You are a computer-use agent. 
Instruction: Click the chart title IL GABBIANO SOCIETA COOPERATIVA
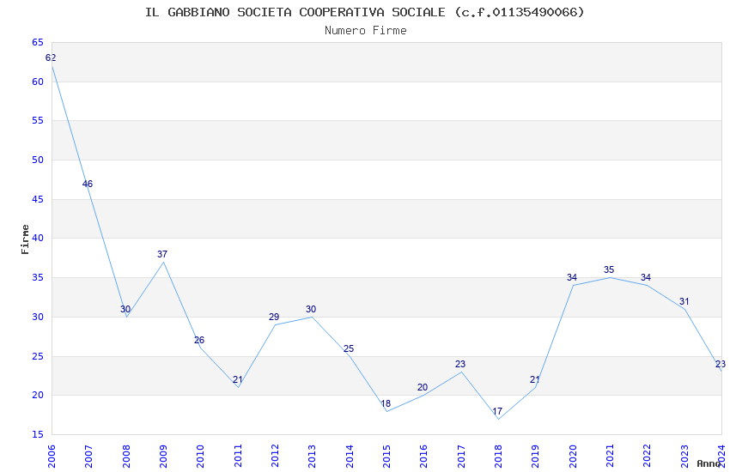pos(364,12)
